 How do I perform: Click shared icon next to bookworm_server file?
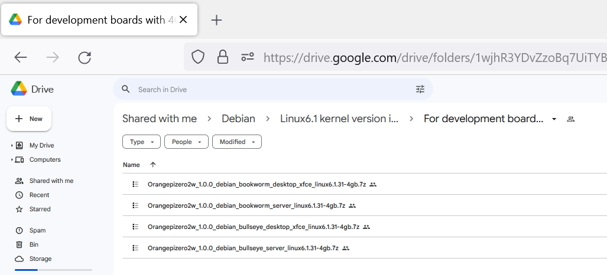(x=352, y=206)
